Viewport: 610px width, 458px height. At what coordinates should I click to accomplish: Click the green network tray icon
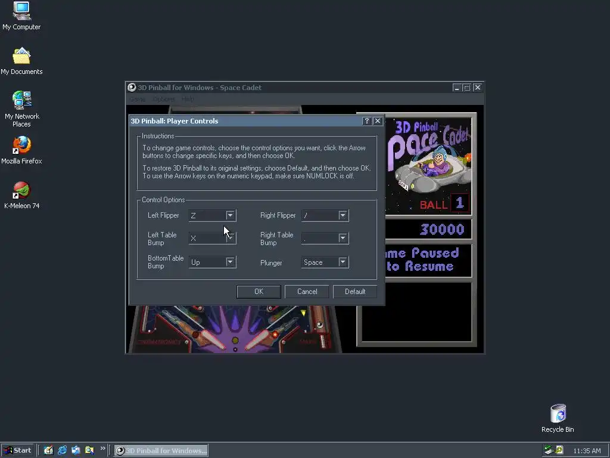tap(549, 450)
